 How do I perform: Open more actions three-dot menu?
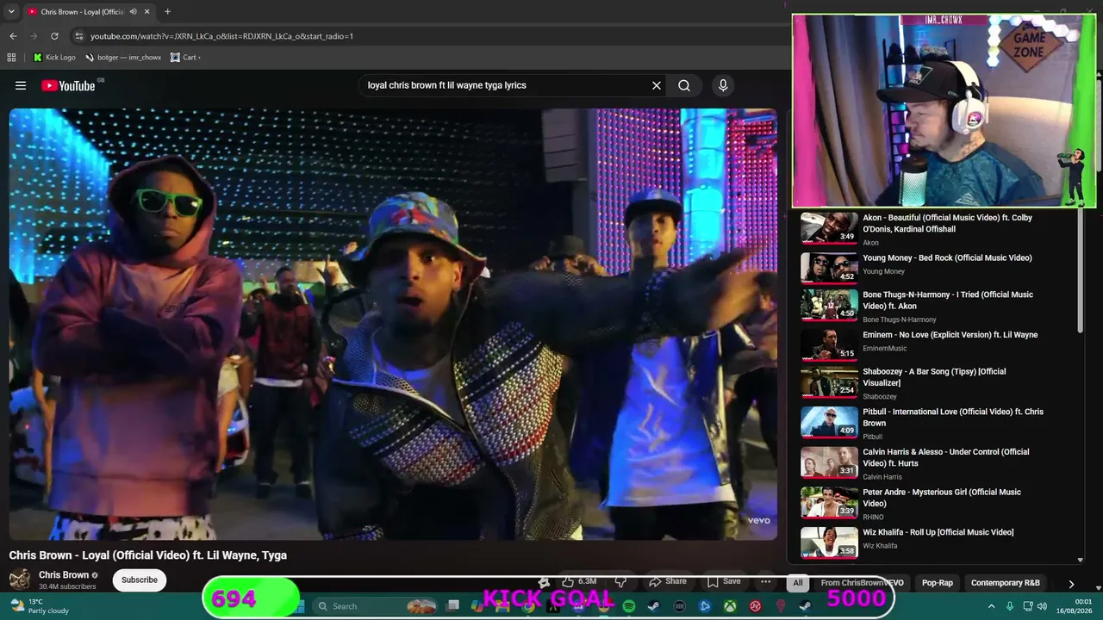[x=765, y=582]
